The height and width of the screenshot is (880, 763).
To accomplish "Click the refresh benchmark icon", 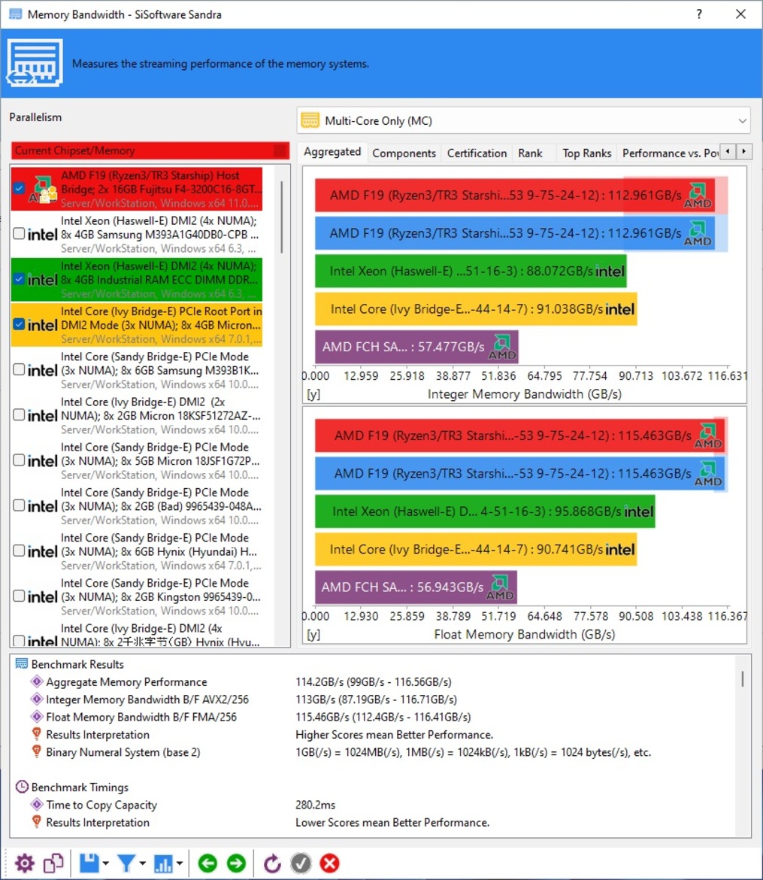I will [x=272, y=863].
